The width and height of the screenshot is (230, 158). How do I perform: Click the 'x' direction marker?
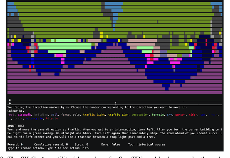pyautogui.click(x=10, y=100)
